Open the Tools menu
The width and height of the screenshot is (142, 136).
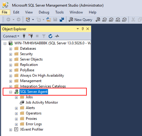59,12
